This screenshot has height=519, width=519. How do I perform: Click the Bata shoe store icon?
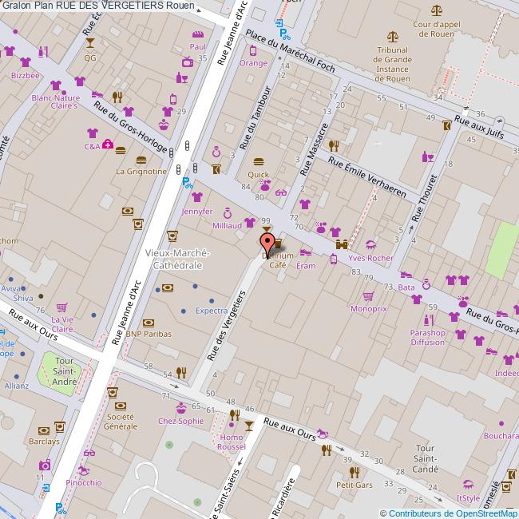click(x=406, y=274)
